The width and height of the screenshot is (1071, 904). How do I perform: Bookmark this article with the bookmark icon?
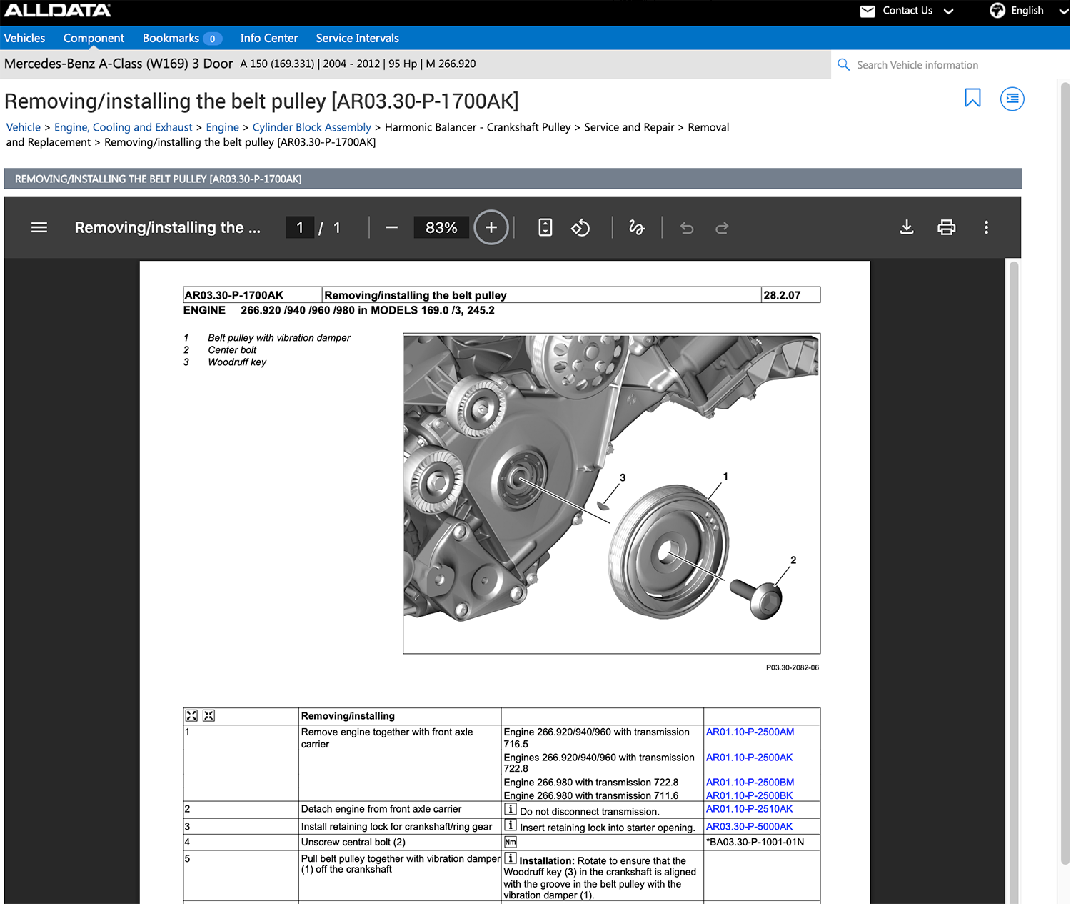pyautogui.click(x=972, y=98)
